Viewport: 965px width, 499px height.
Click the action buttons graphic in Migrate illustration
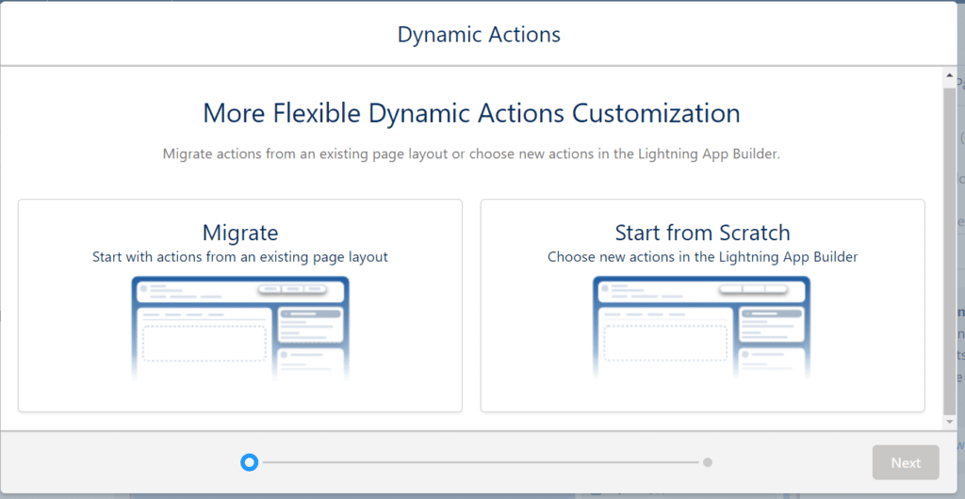[292, 289]
